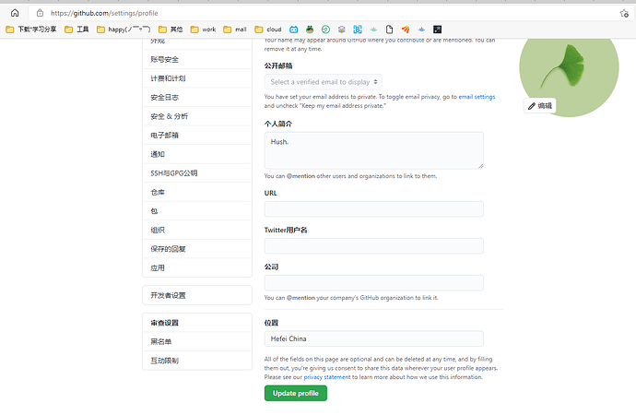The height and width of the screenshot is (415, 636).
Task: Click the 位置 field containing Hefei China
Action: point(374,338)
